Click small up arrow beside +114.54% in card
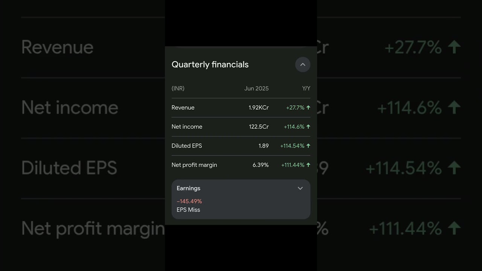Image resolution: width=482 pixels, height=271 pixels. tap(308, 146)
